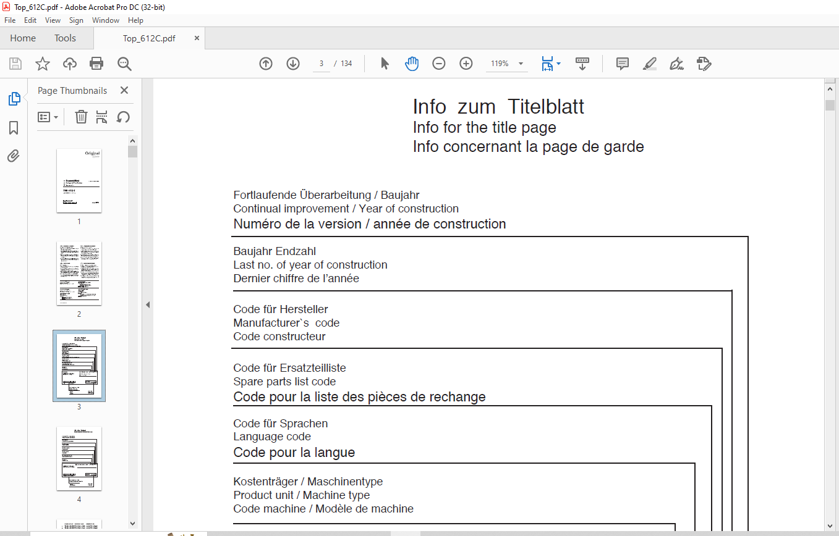Open Page Thumbnails sidebar icon
This screenshot has width=839, height=536.
pos(14,99)
